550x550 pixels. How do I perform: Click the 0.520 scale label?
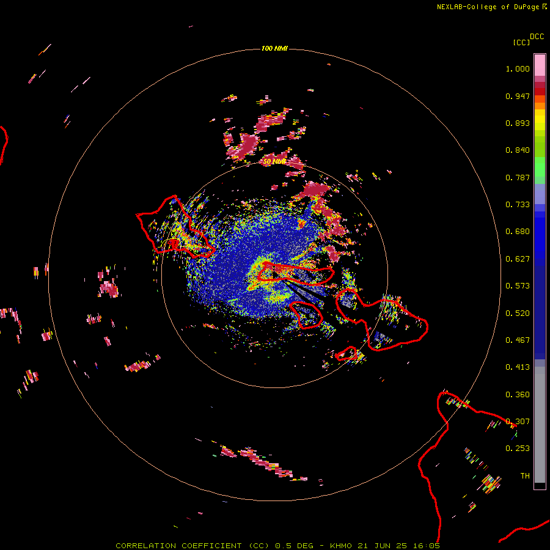(x=518, y=313)
